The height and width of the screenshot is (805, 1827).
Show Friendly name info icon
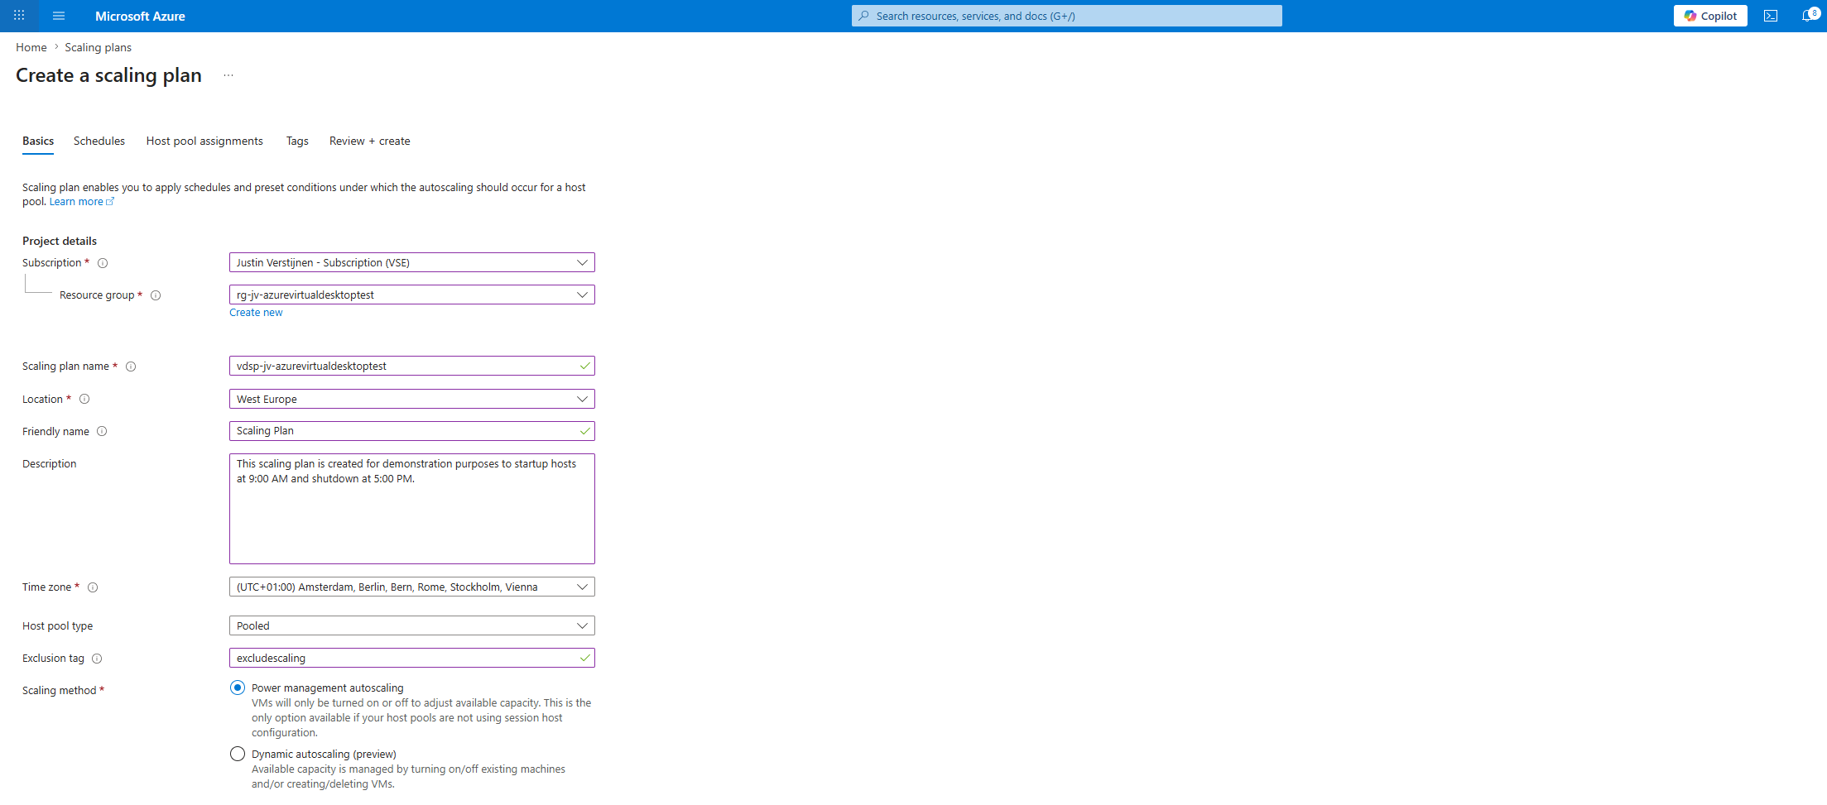coord(102,431)
